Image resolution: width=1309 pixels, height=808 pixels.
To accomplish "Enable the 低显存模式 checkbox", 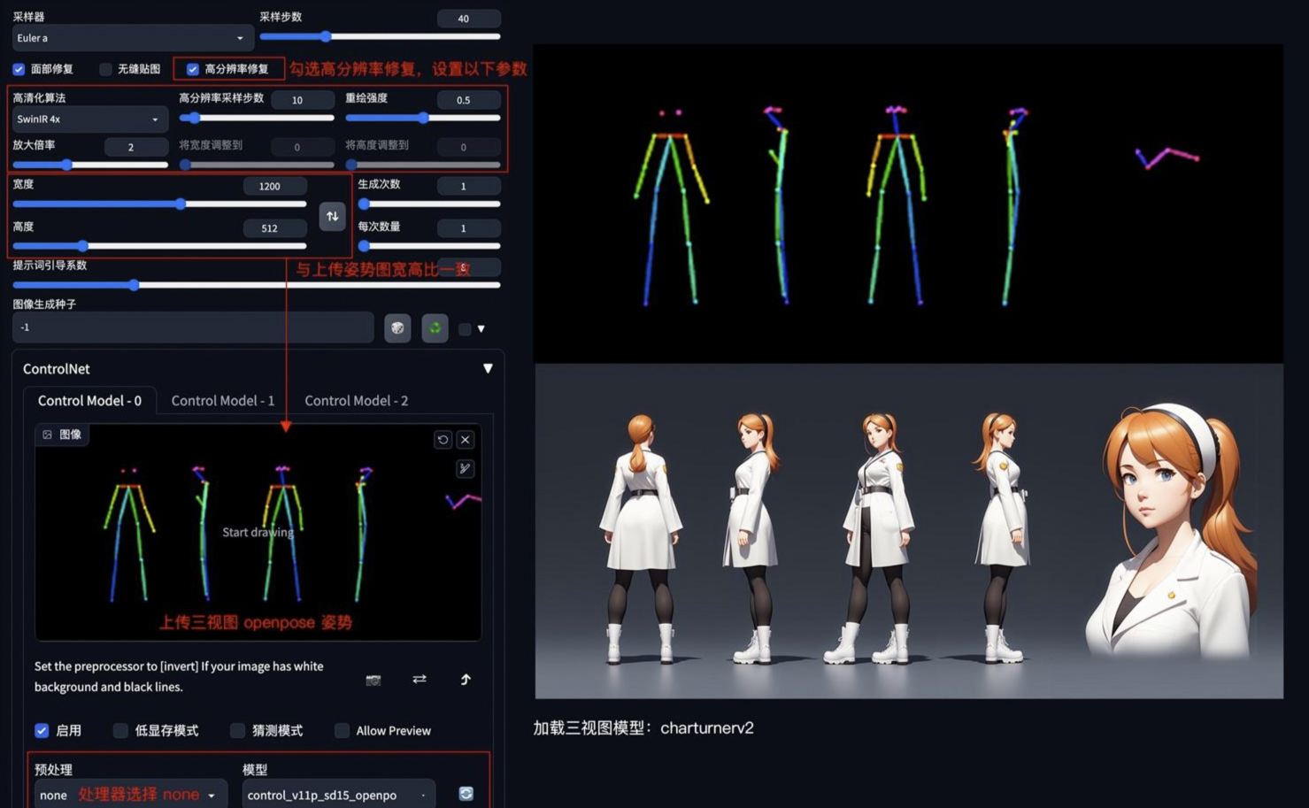I will click(x=120, y=730).
